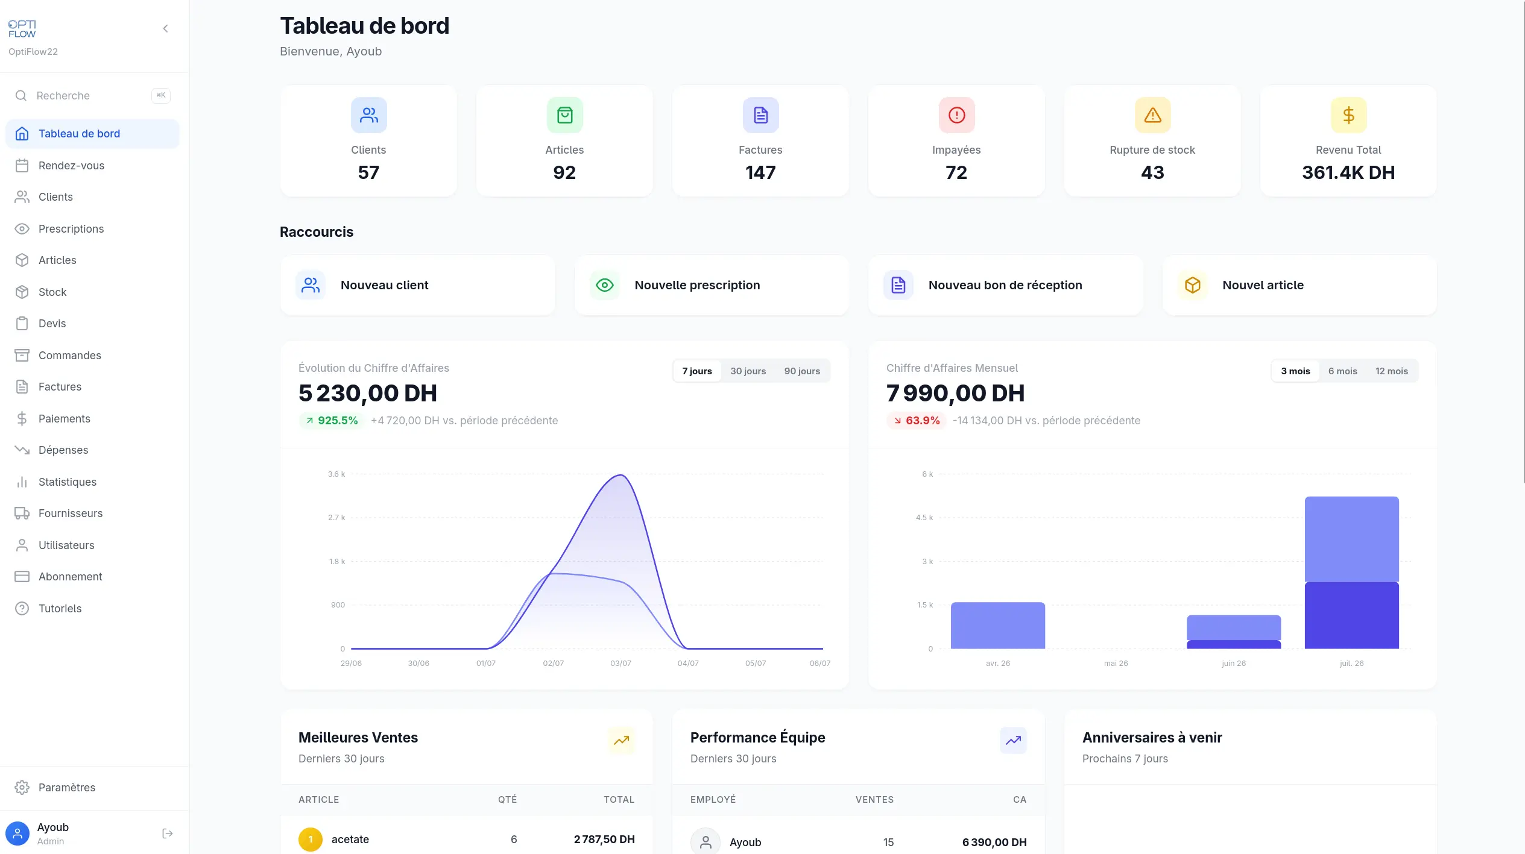Click the red 63.9% decline badge
The height and width of the screenshot is (854, 1525).
[916, 421]
